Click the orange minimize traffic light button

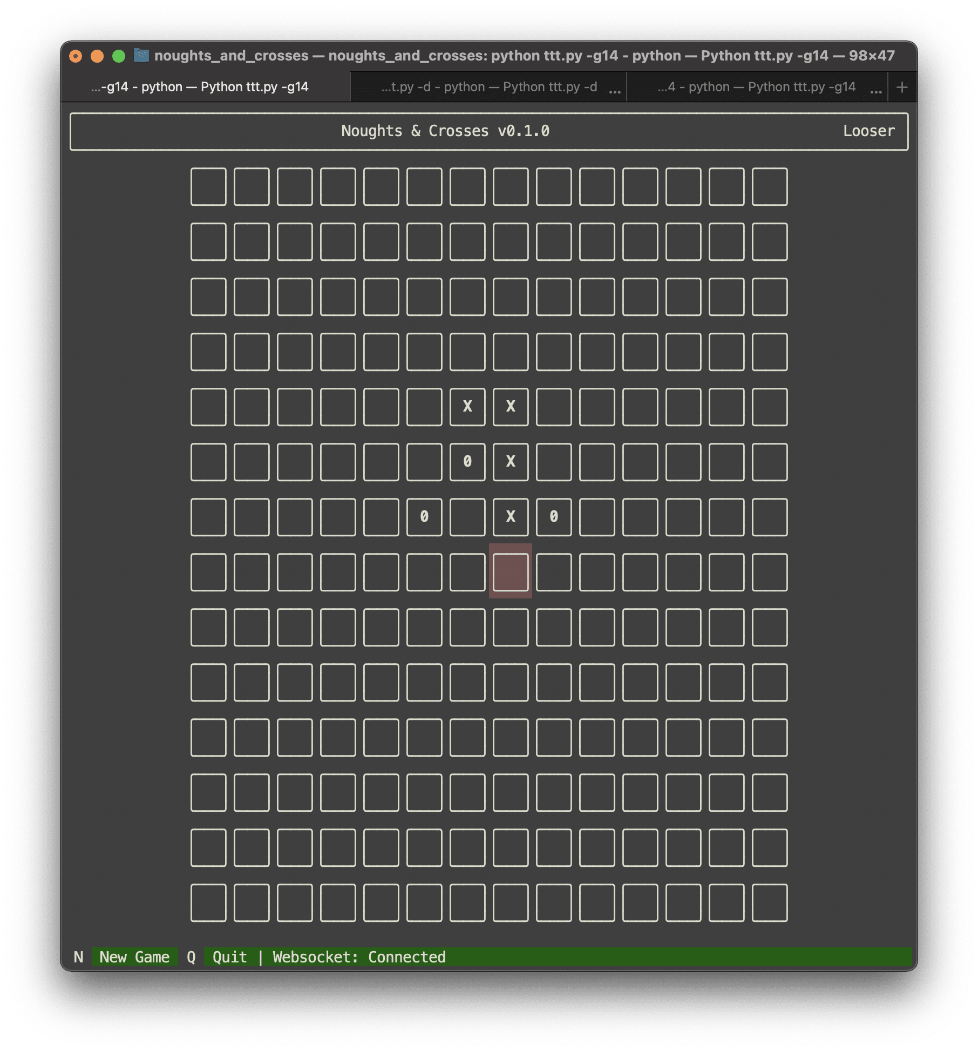(96, 56)
